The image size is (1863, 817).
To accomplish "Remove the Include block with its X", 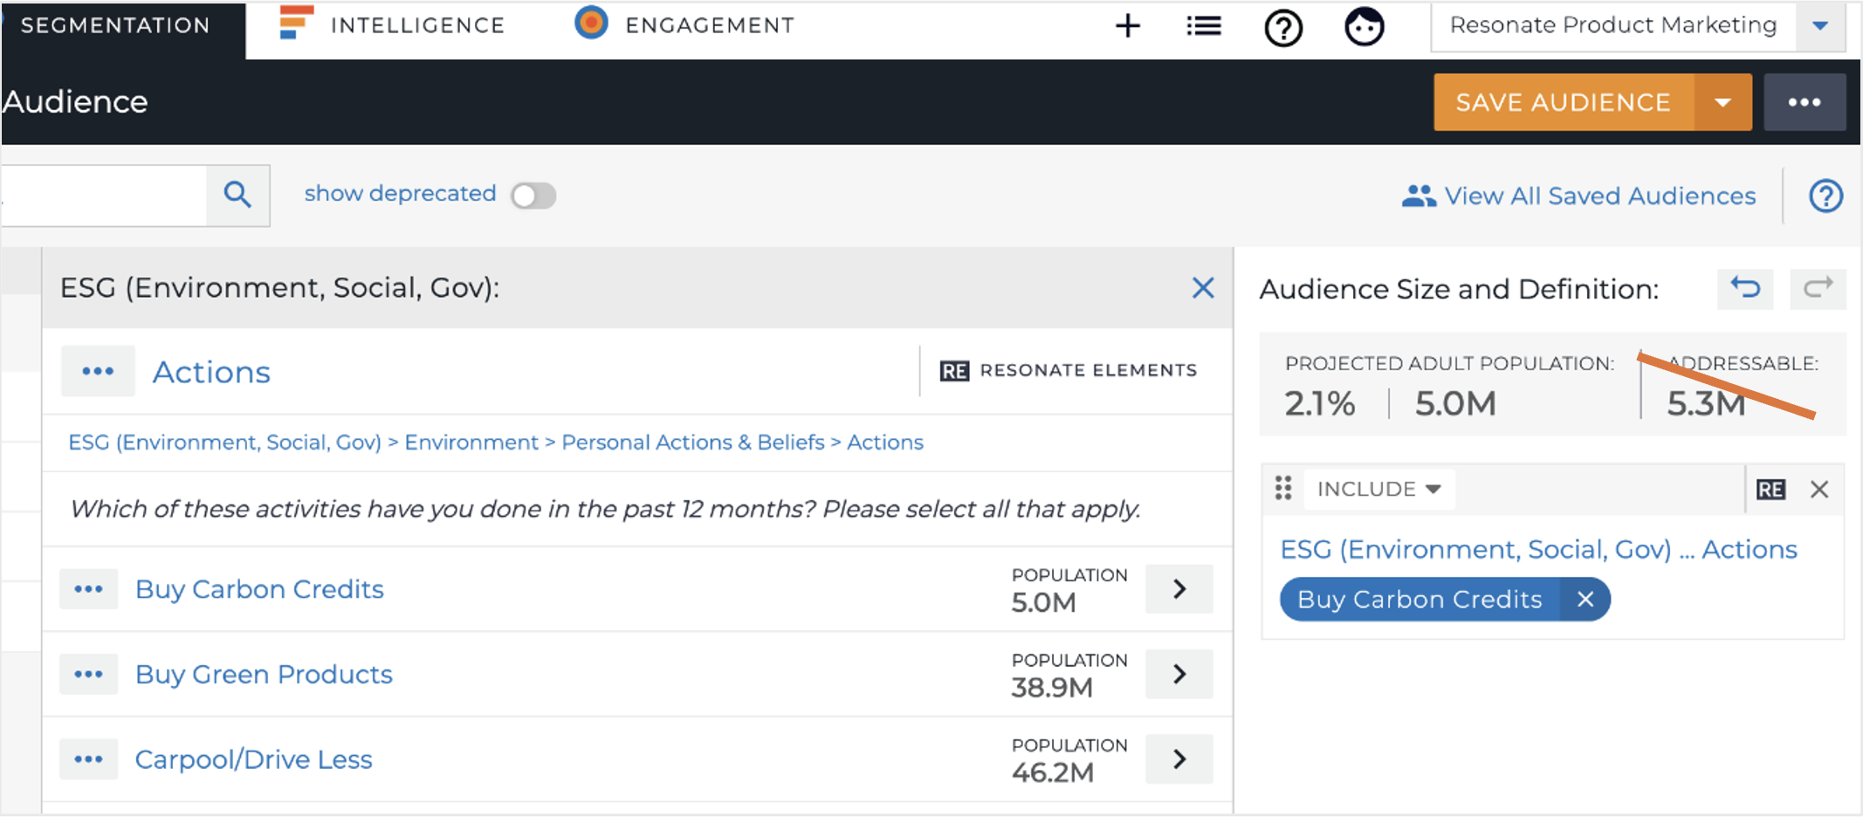I will (1819, 490).
